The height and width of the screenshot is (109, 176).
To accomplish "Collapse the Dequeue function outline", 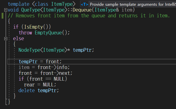I will click(6, 10).
